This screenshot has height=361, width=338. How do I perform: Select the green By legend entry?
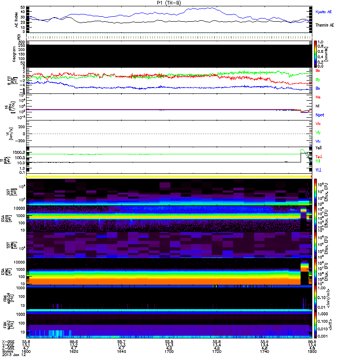(x=318, y=79)
